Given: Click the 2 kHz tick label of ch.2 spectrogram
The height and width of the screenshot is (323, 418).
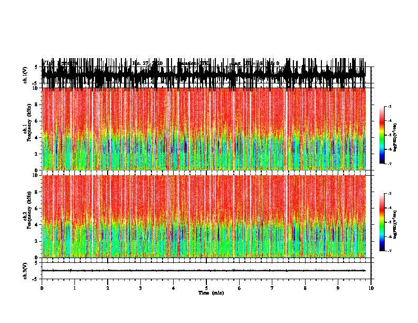Looking at the screenshot, I should point(36,241).
